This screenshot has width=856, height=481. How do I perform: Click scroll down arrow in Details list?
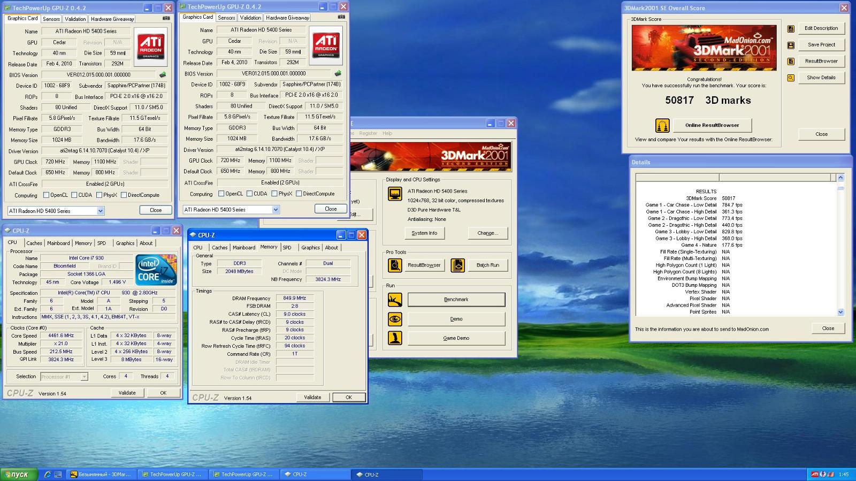coord(840,312)
